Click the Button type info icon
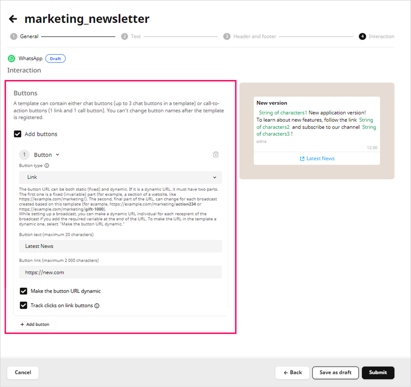The image size is (411, 387). pyautogui.click(x=47, y=165)
